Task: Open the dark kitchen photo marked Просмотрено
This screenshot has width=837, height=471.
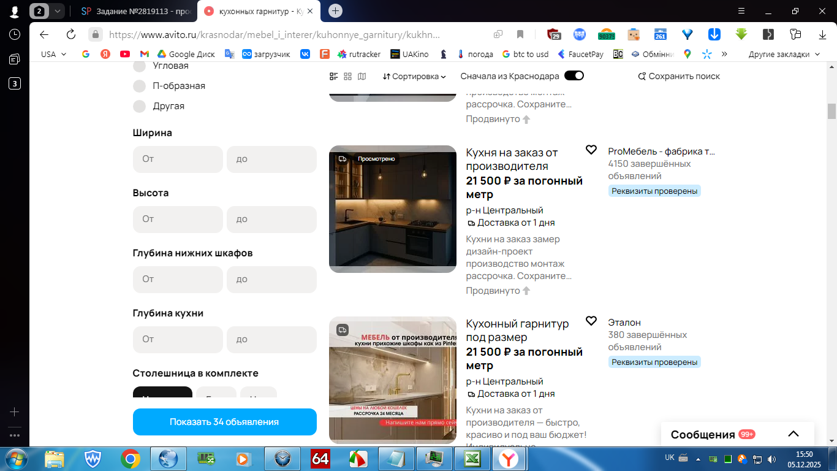Action: [x=393, y=209]
